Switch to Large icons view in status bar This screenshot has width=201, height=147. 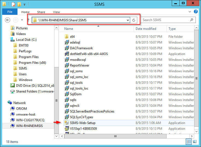[195, 142]
